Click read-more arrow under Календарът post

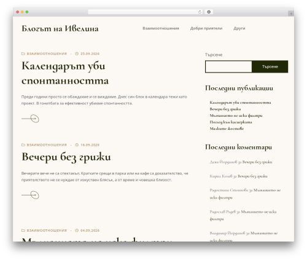(30, 119)
